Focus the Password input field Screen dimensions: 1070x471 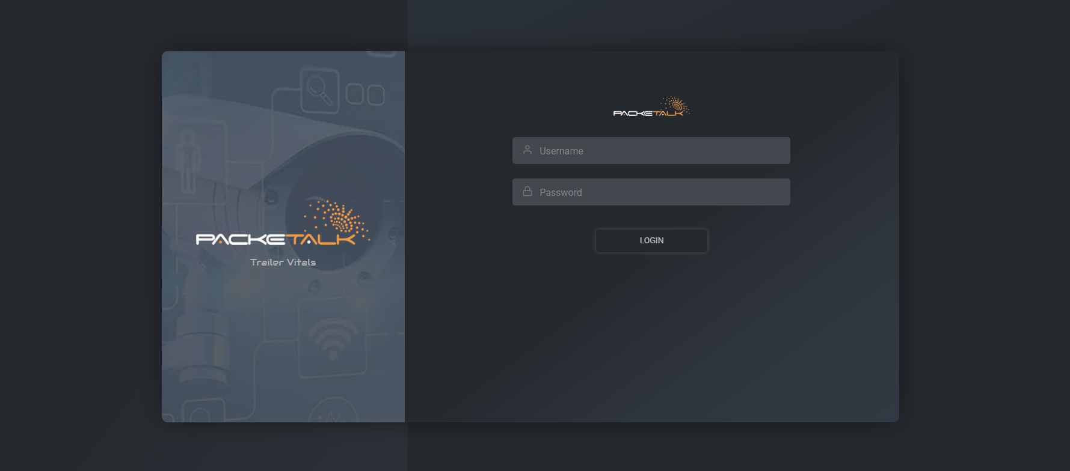pos(651,192)
